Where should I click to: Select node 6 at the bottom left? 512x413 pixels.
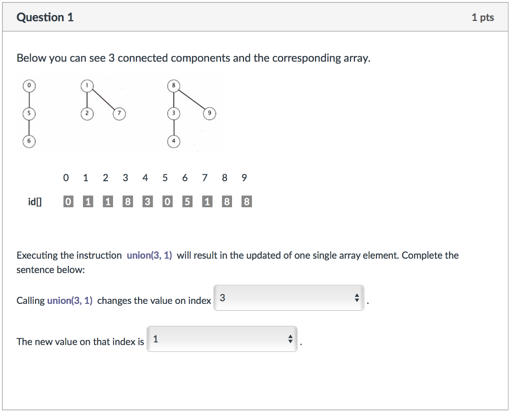point(29,141)
